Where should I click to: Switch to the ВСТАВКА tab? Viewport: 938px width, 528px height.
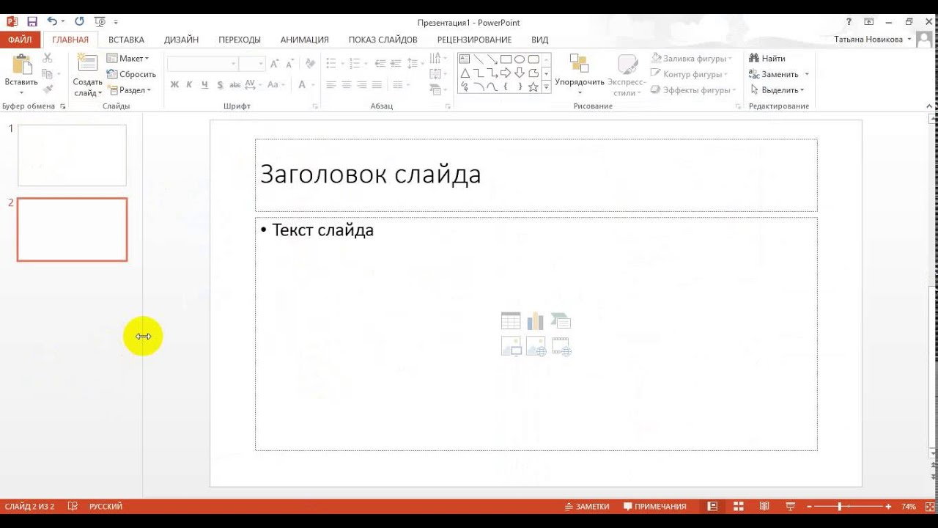[x=126, y=40]
